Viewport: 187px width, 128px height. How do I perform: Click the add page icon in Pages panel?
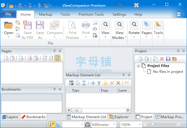coord(21,58)
